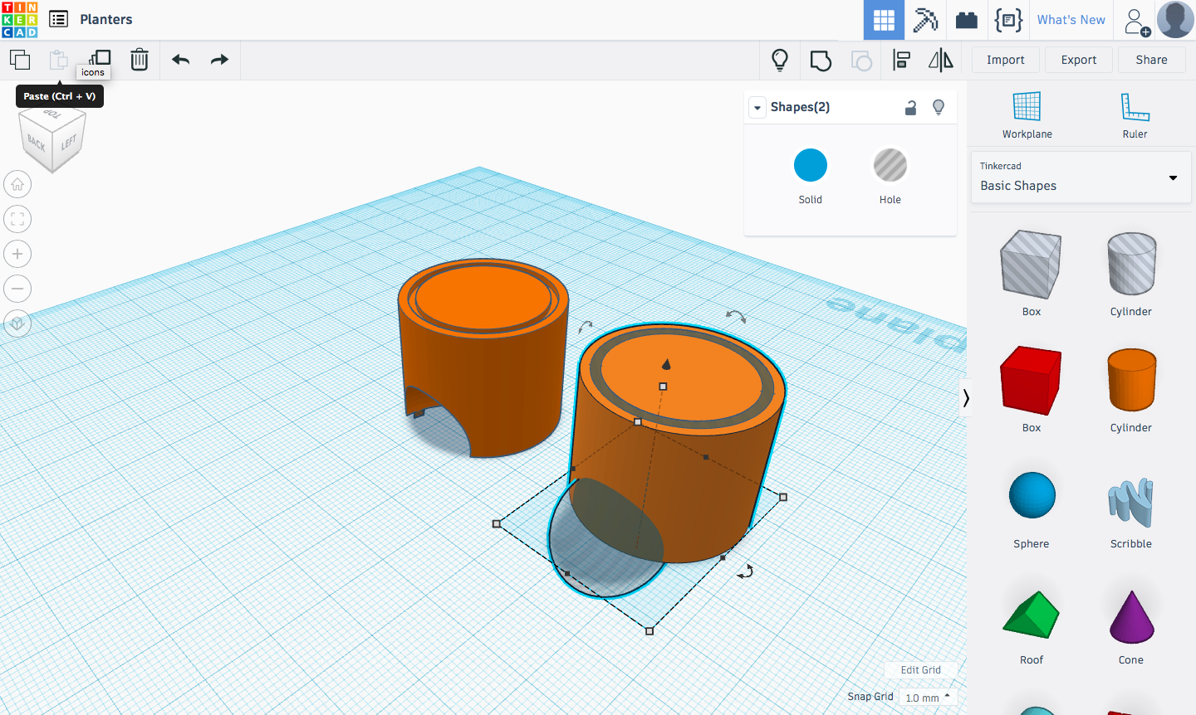Open the What's New link
Viewport: 1196px width, 715px height.
pos(1071,20)
